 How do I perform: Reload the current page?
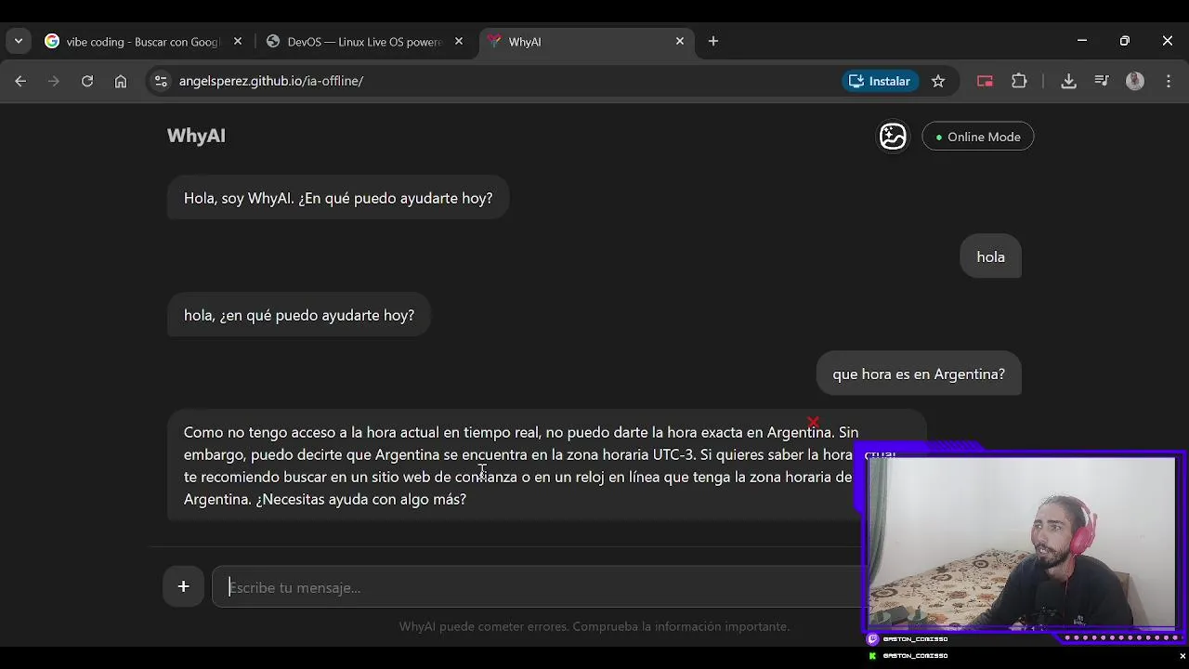[x=87, y=81]
